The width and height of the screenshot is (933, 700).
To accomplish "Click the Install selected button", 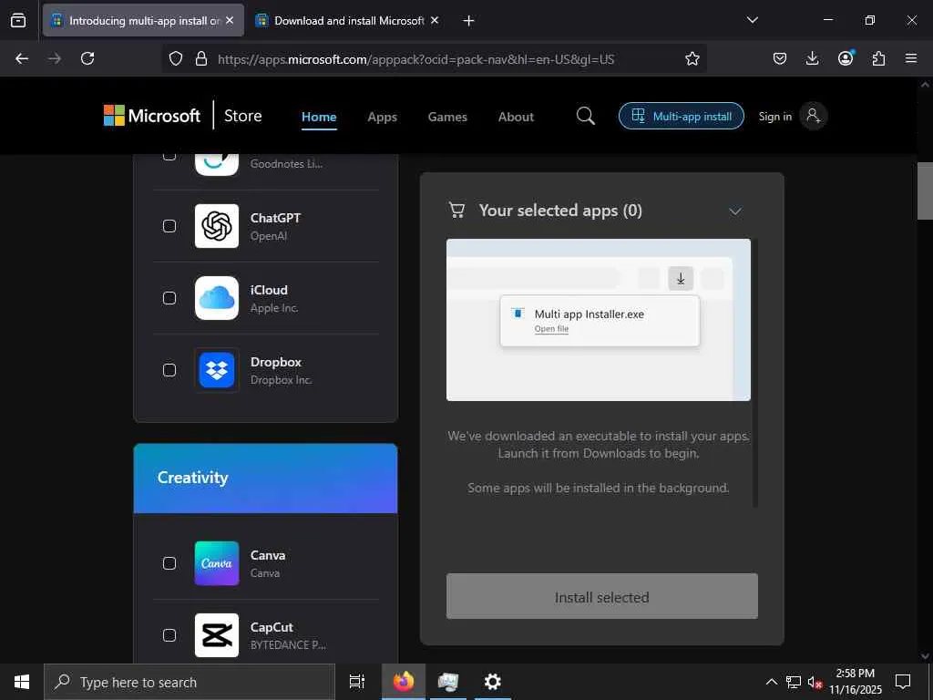I will point(602,596).
